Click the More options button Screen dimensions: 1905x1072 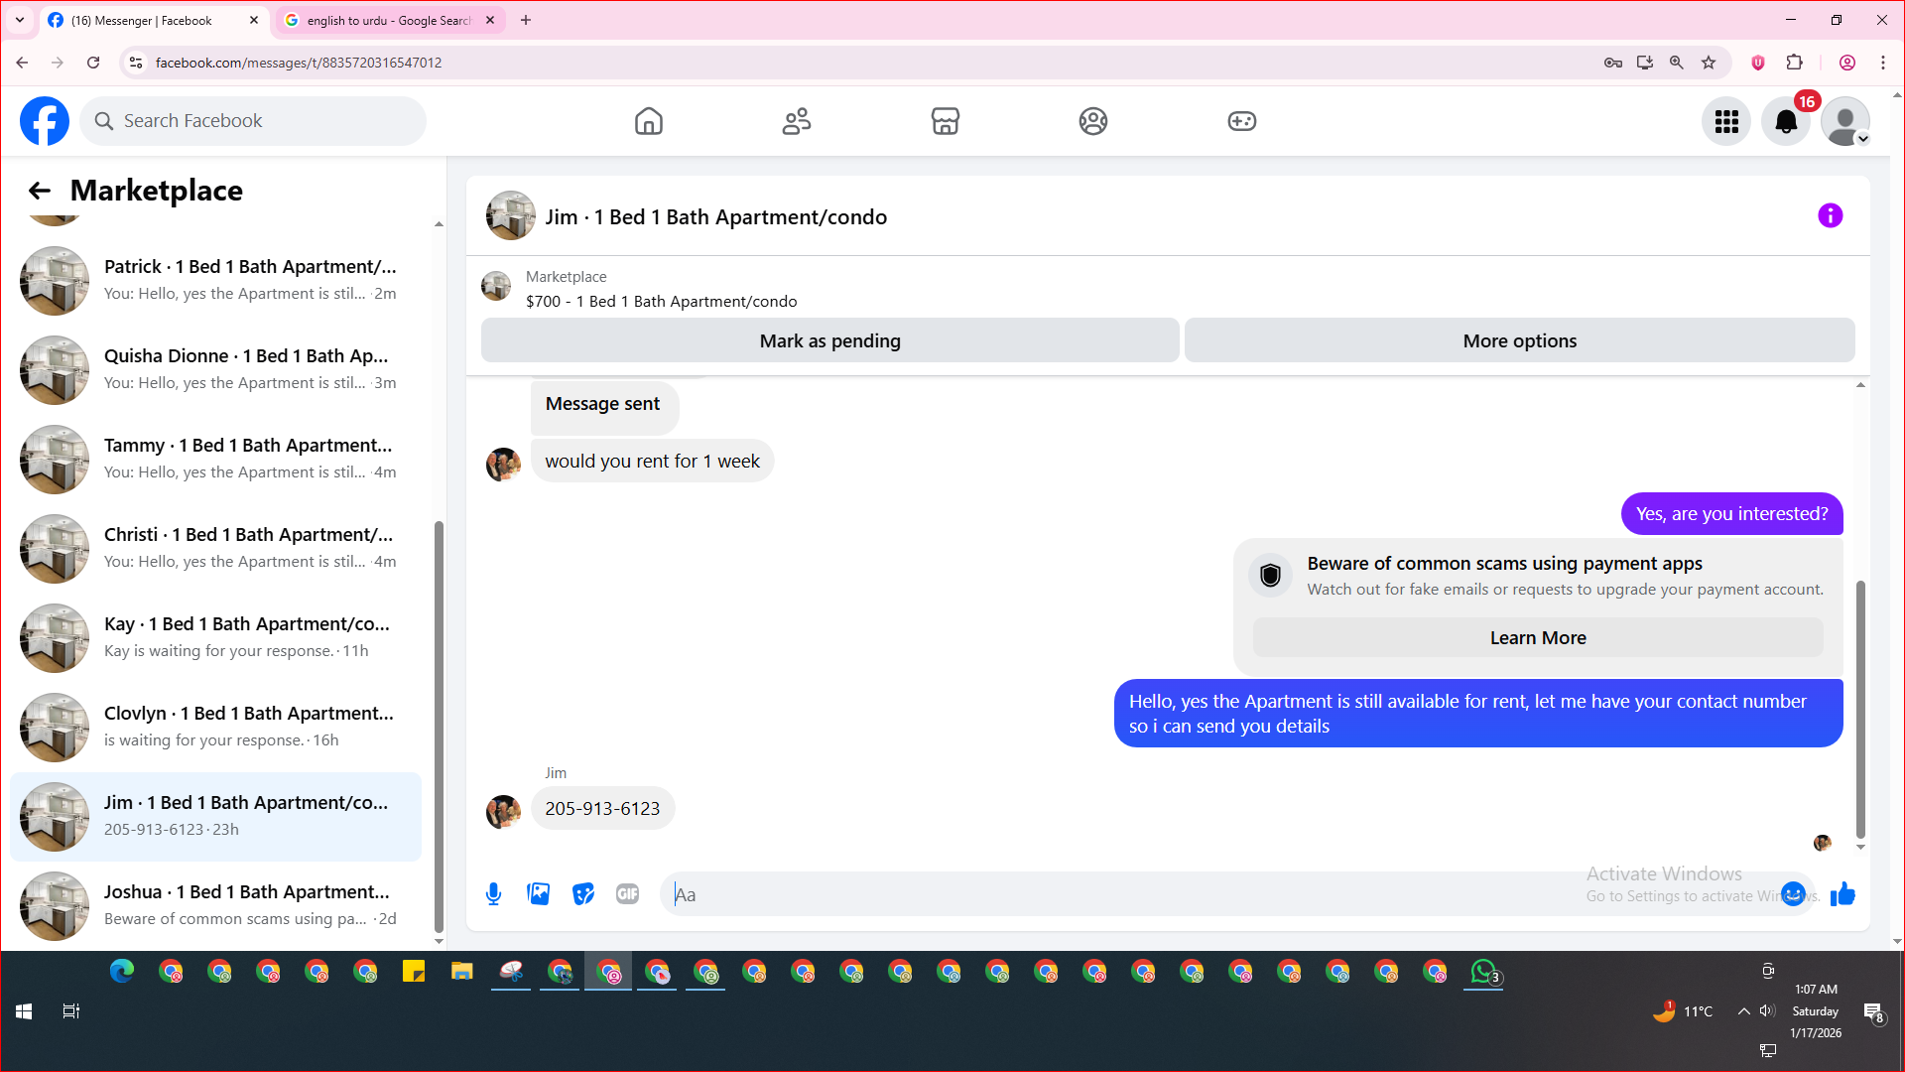pos(1519,340)
